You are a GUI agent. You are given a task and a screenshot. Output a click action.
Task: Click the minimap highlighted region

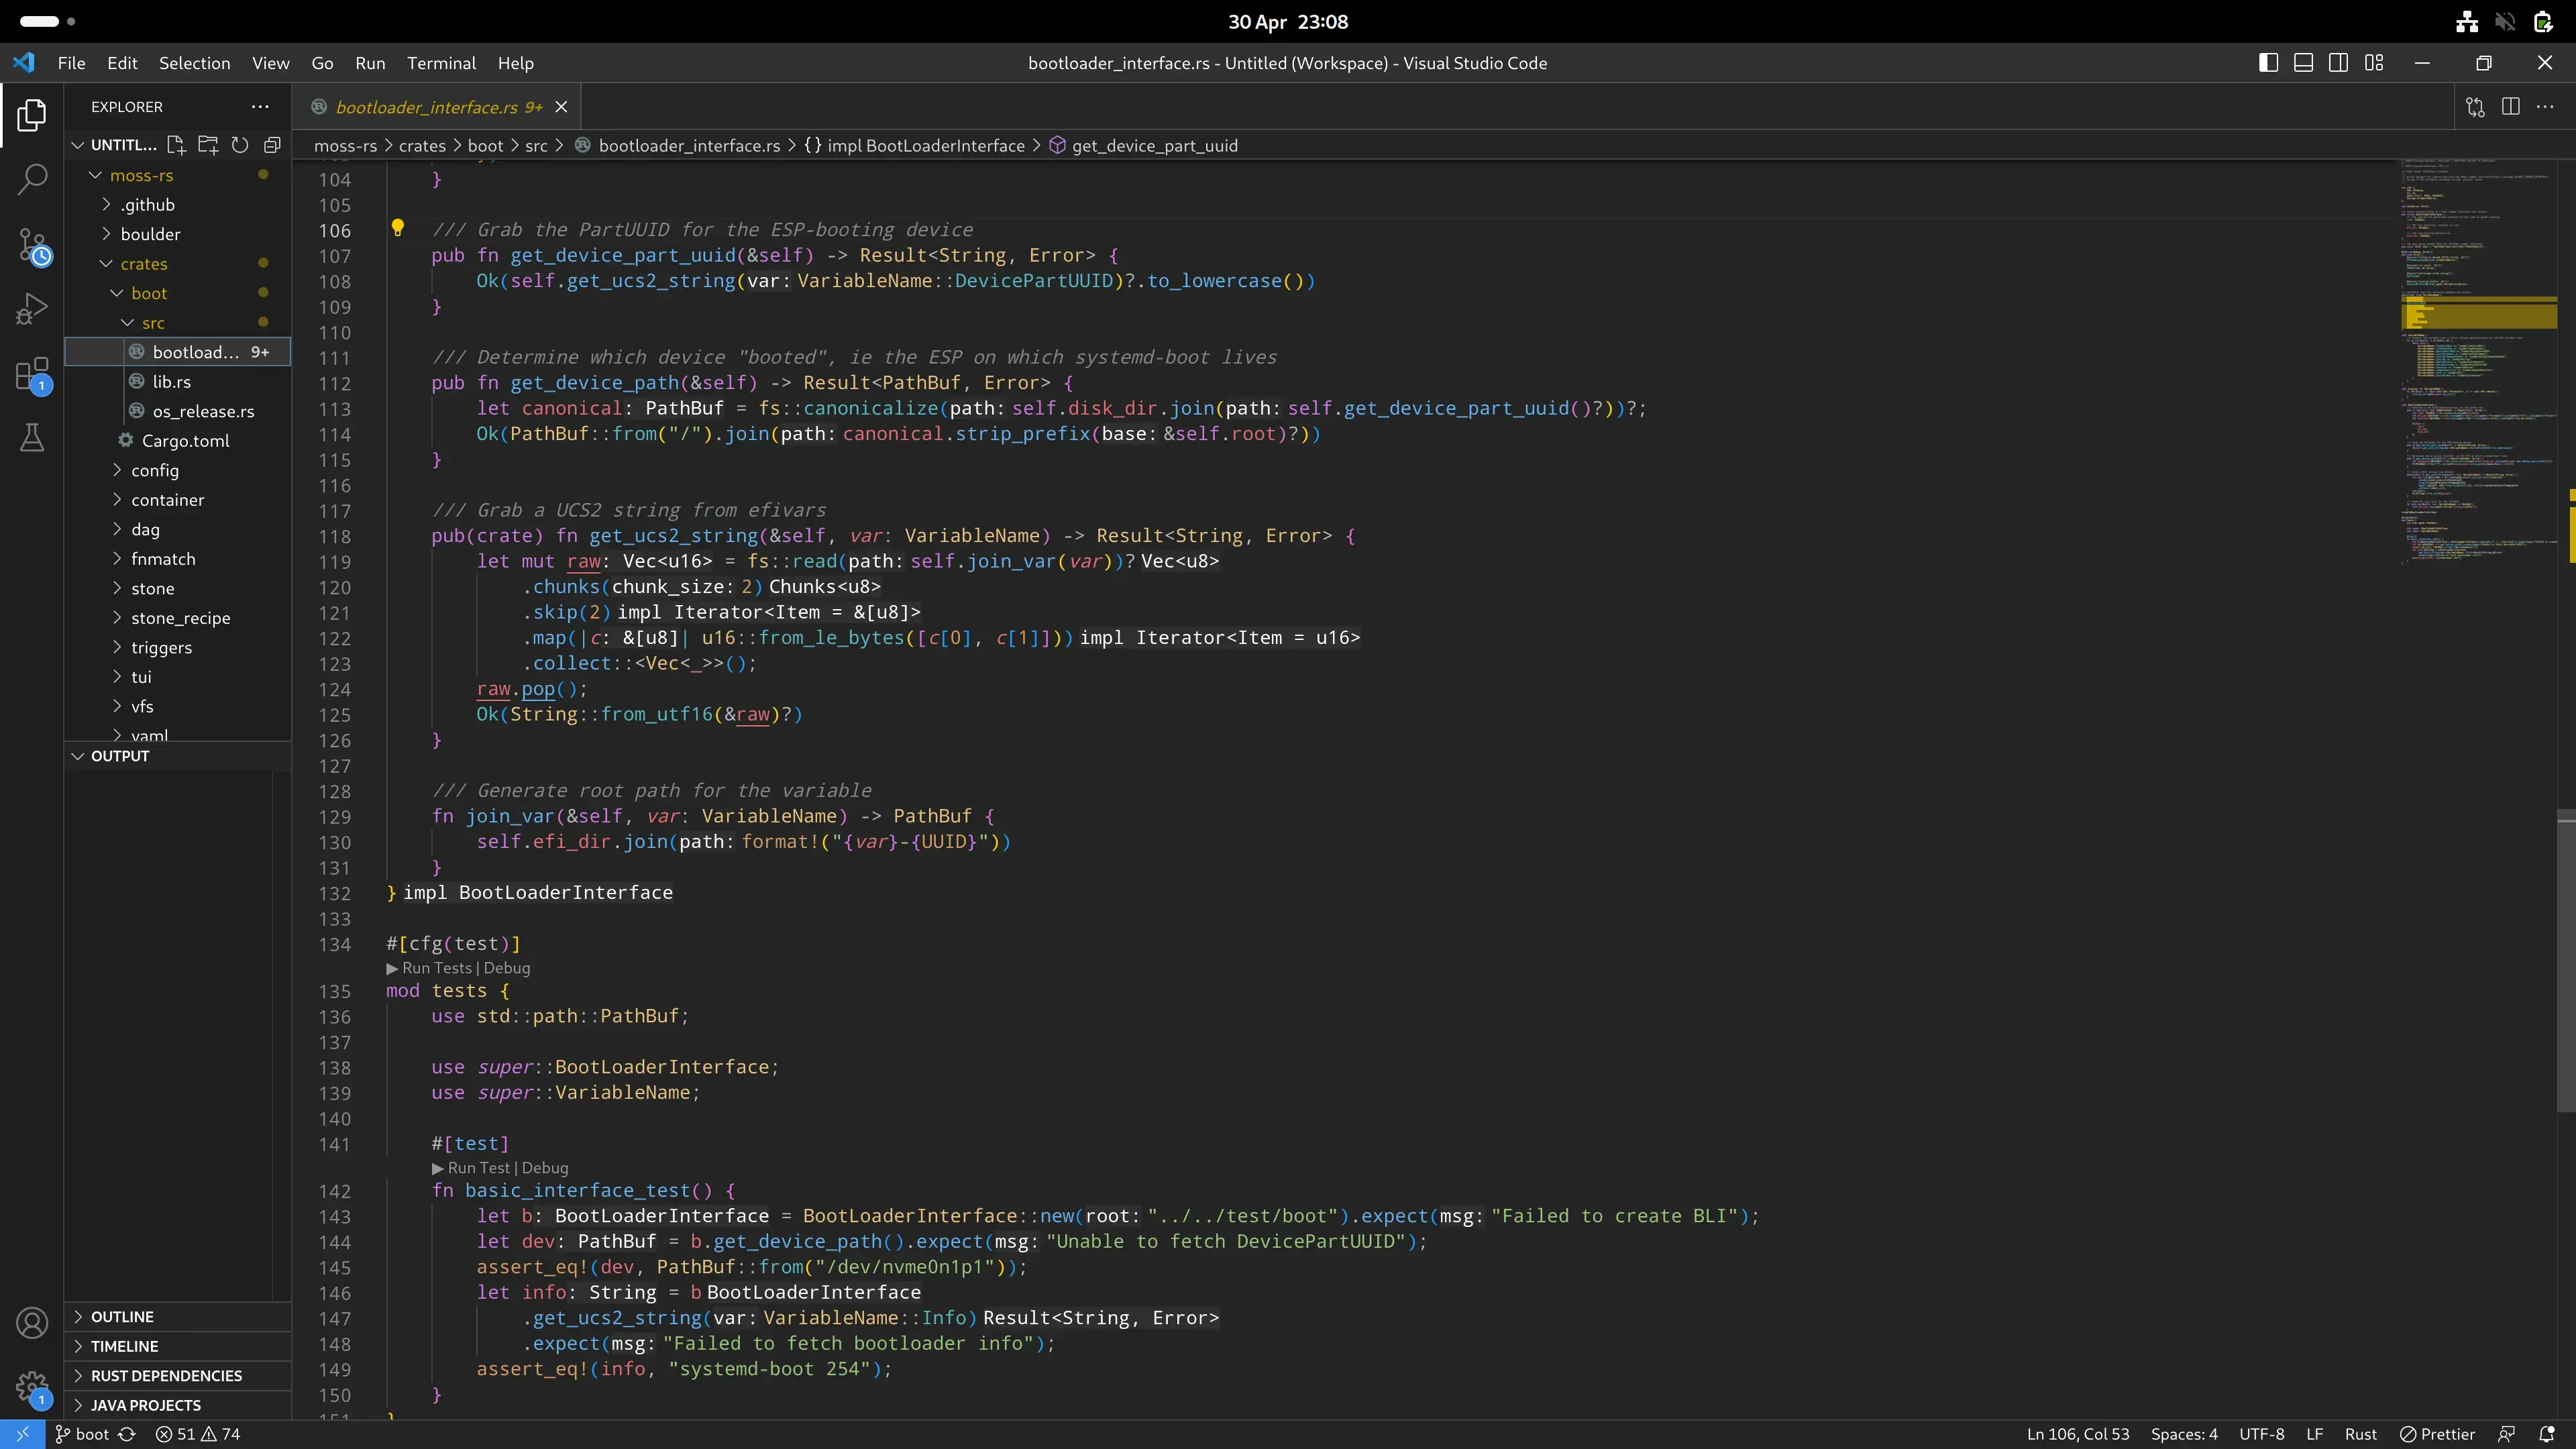pyautogui.click(x=2478, y=313)
